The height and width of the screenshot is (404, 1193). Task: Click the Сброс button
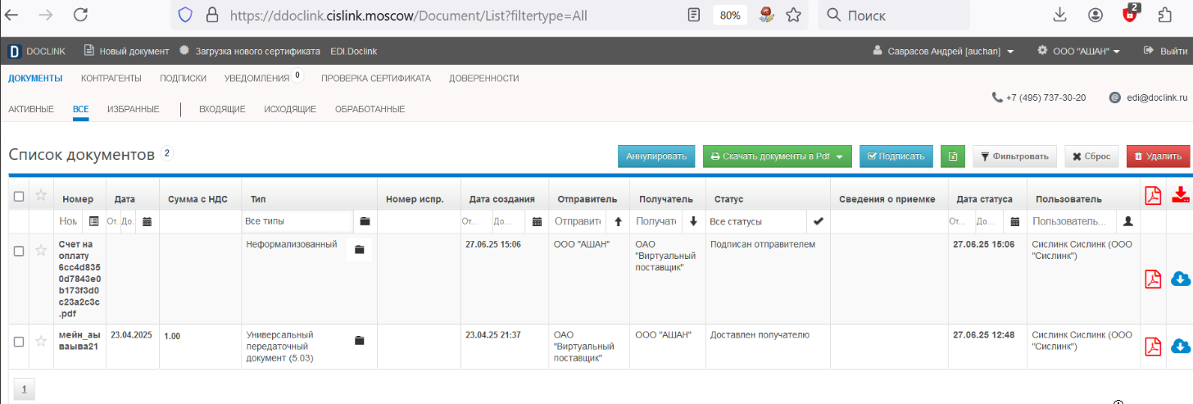pyautogui.click(x=1091, y=156)
